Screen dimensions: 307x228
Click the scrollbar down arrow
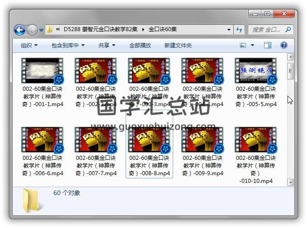click(290, 182)
